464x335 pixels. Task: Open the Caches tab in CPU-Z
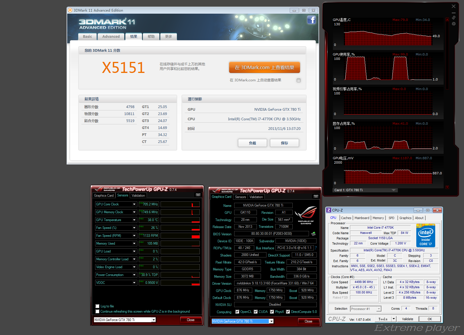[x=346, y=218]
